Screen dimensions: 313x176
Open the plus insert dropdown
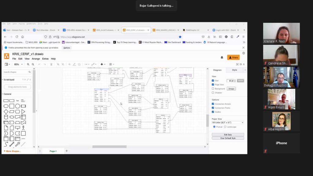pos(103,64)
